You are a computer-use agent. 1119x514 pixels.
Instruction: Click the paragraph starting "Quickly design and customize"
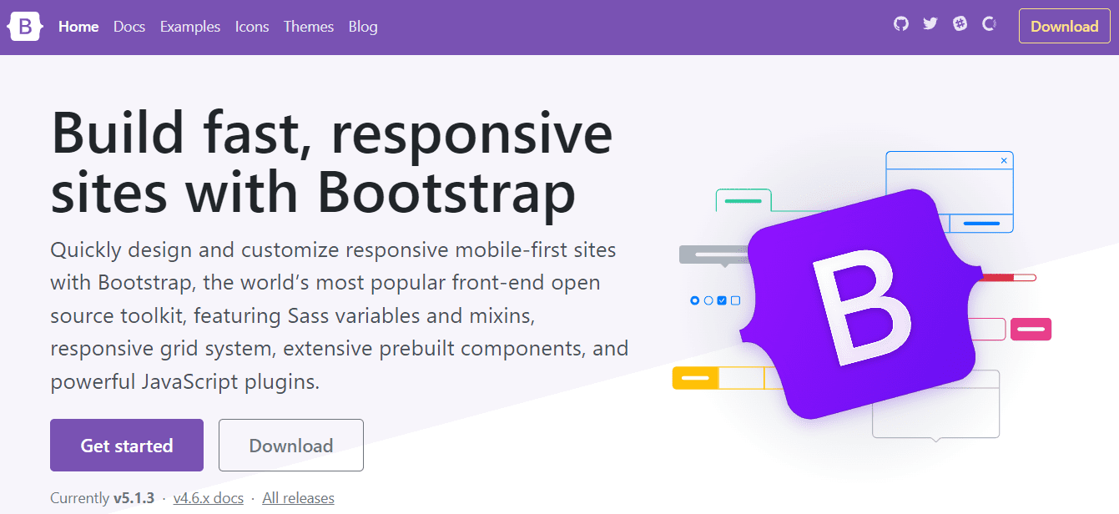(x=340, y=316)
